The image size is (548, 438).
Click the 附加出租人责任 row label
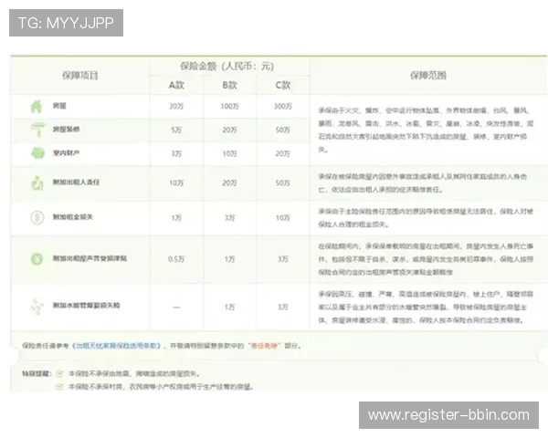[x=76, y=182]
